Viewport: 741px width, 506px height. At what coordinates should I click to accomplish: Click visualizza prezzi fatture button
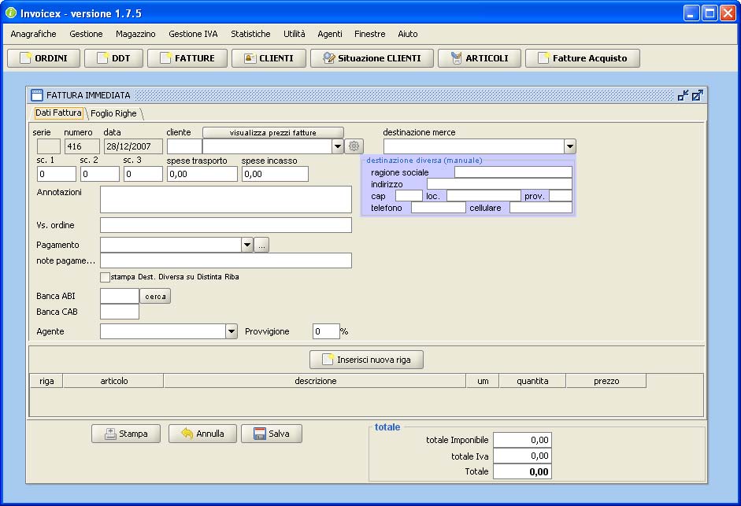click(273, 133)
